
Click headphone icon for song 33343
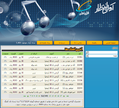(5, 92)
